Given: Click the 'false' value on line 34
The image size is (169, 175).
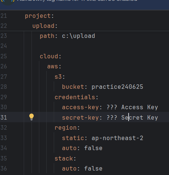Looking at the screenshot, I should (x=93, y=148).
